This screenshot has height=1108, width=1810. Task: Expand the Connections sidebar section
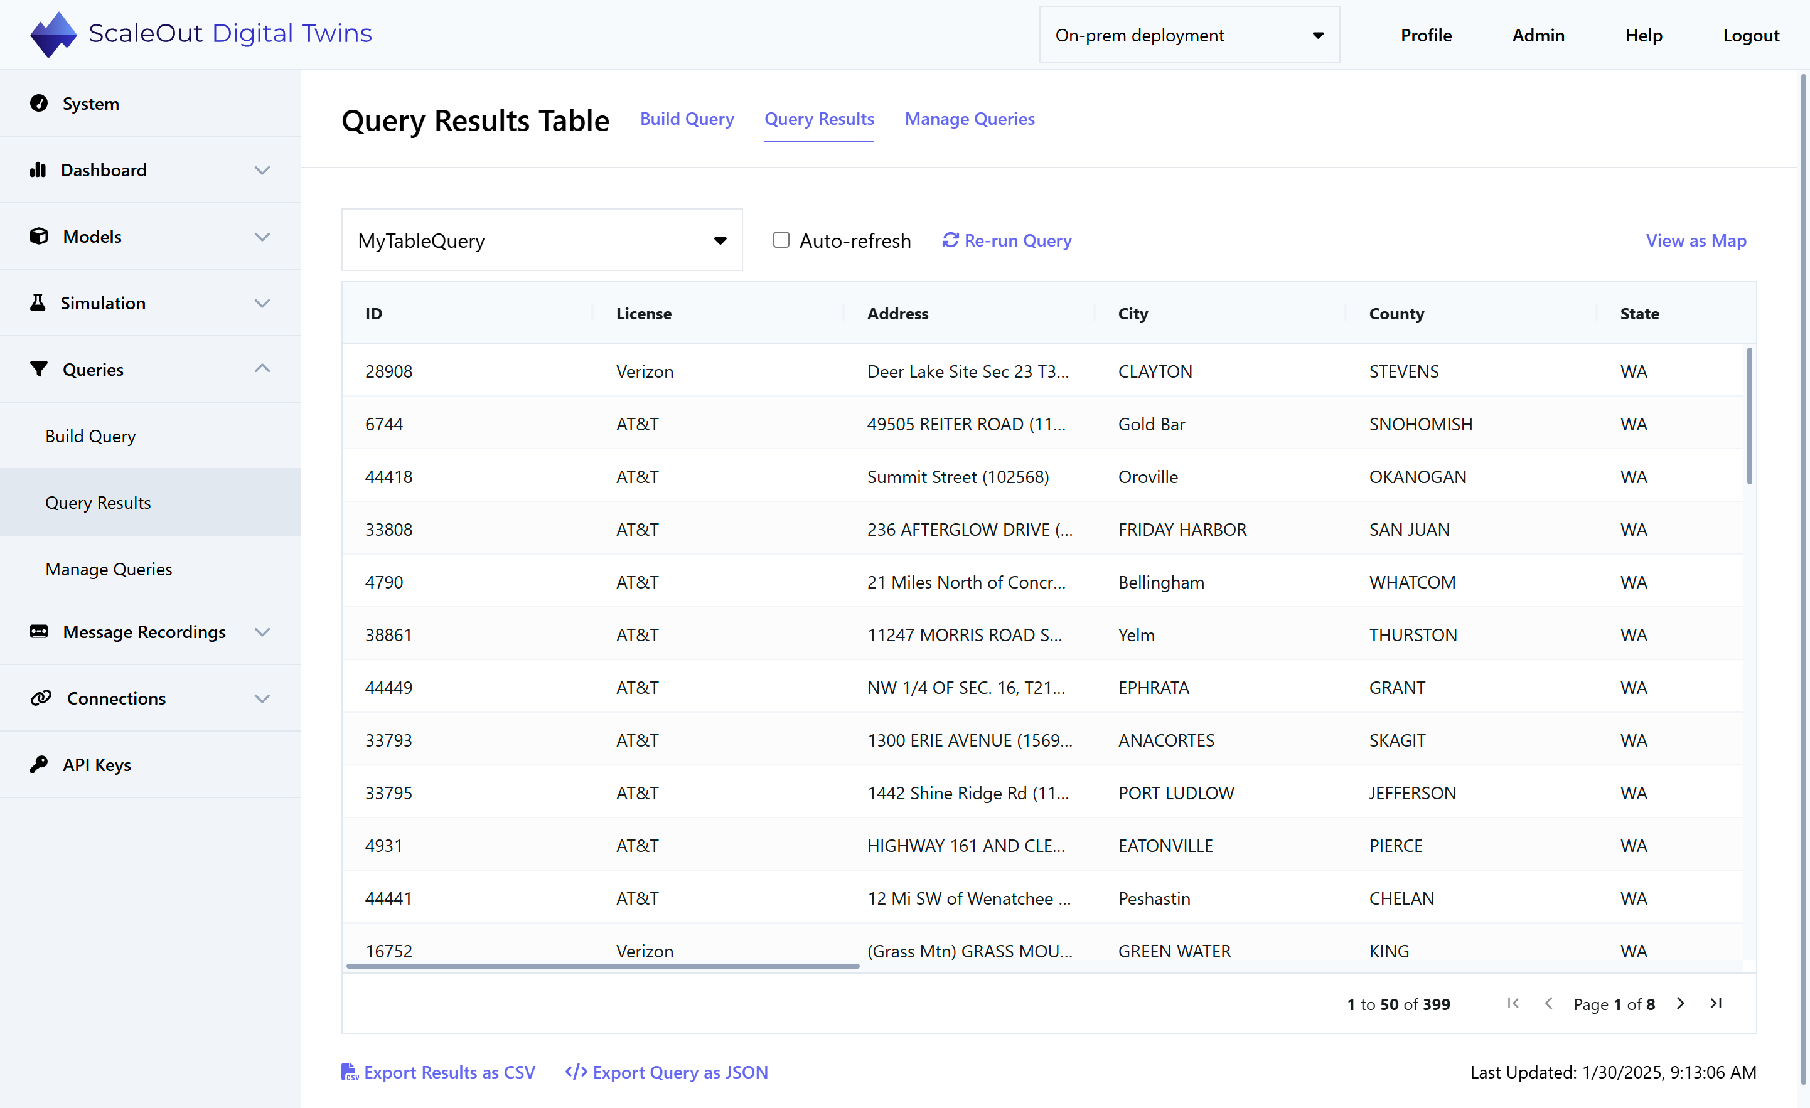[x=262, y=698]
